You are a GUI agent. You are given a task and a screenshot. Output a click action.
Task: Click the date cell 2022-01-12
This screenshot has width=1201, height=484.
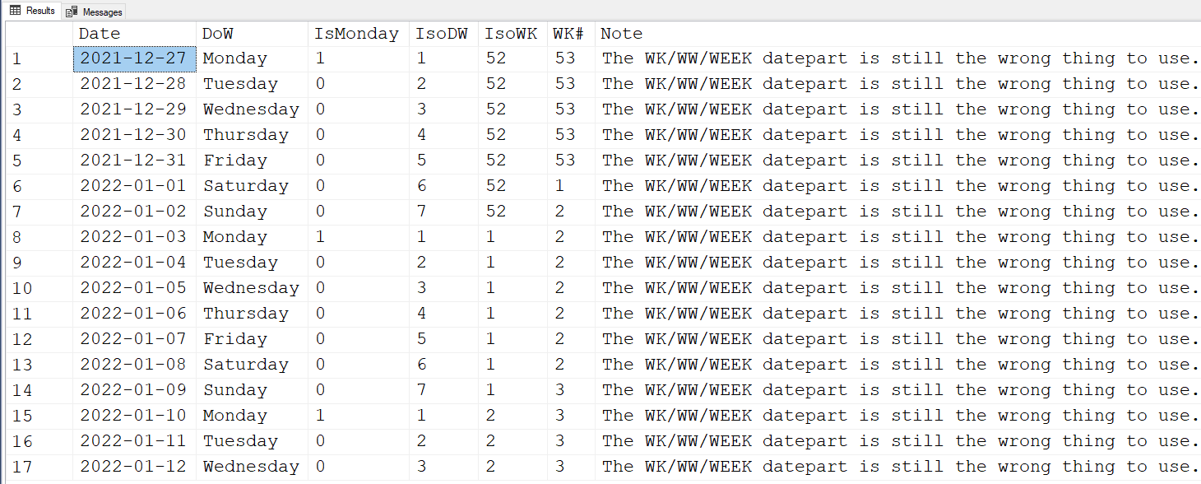pos(134,467)
